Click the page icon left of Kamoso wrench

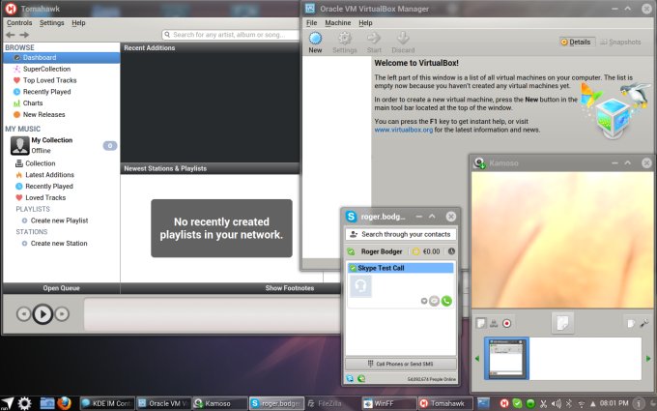click(631, 323)
